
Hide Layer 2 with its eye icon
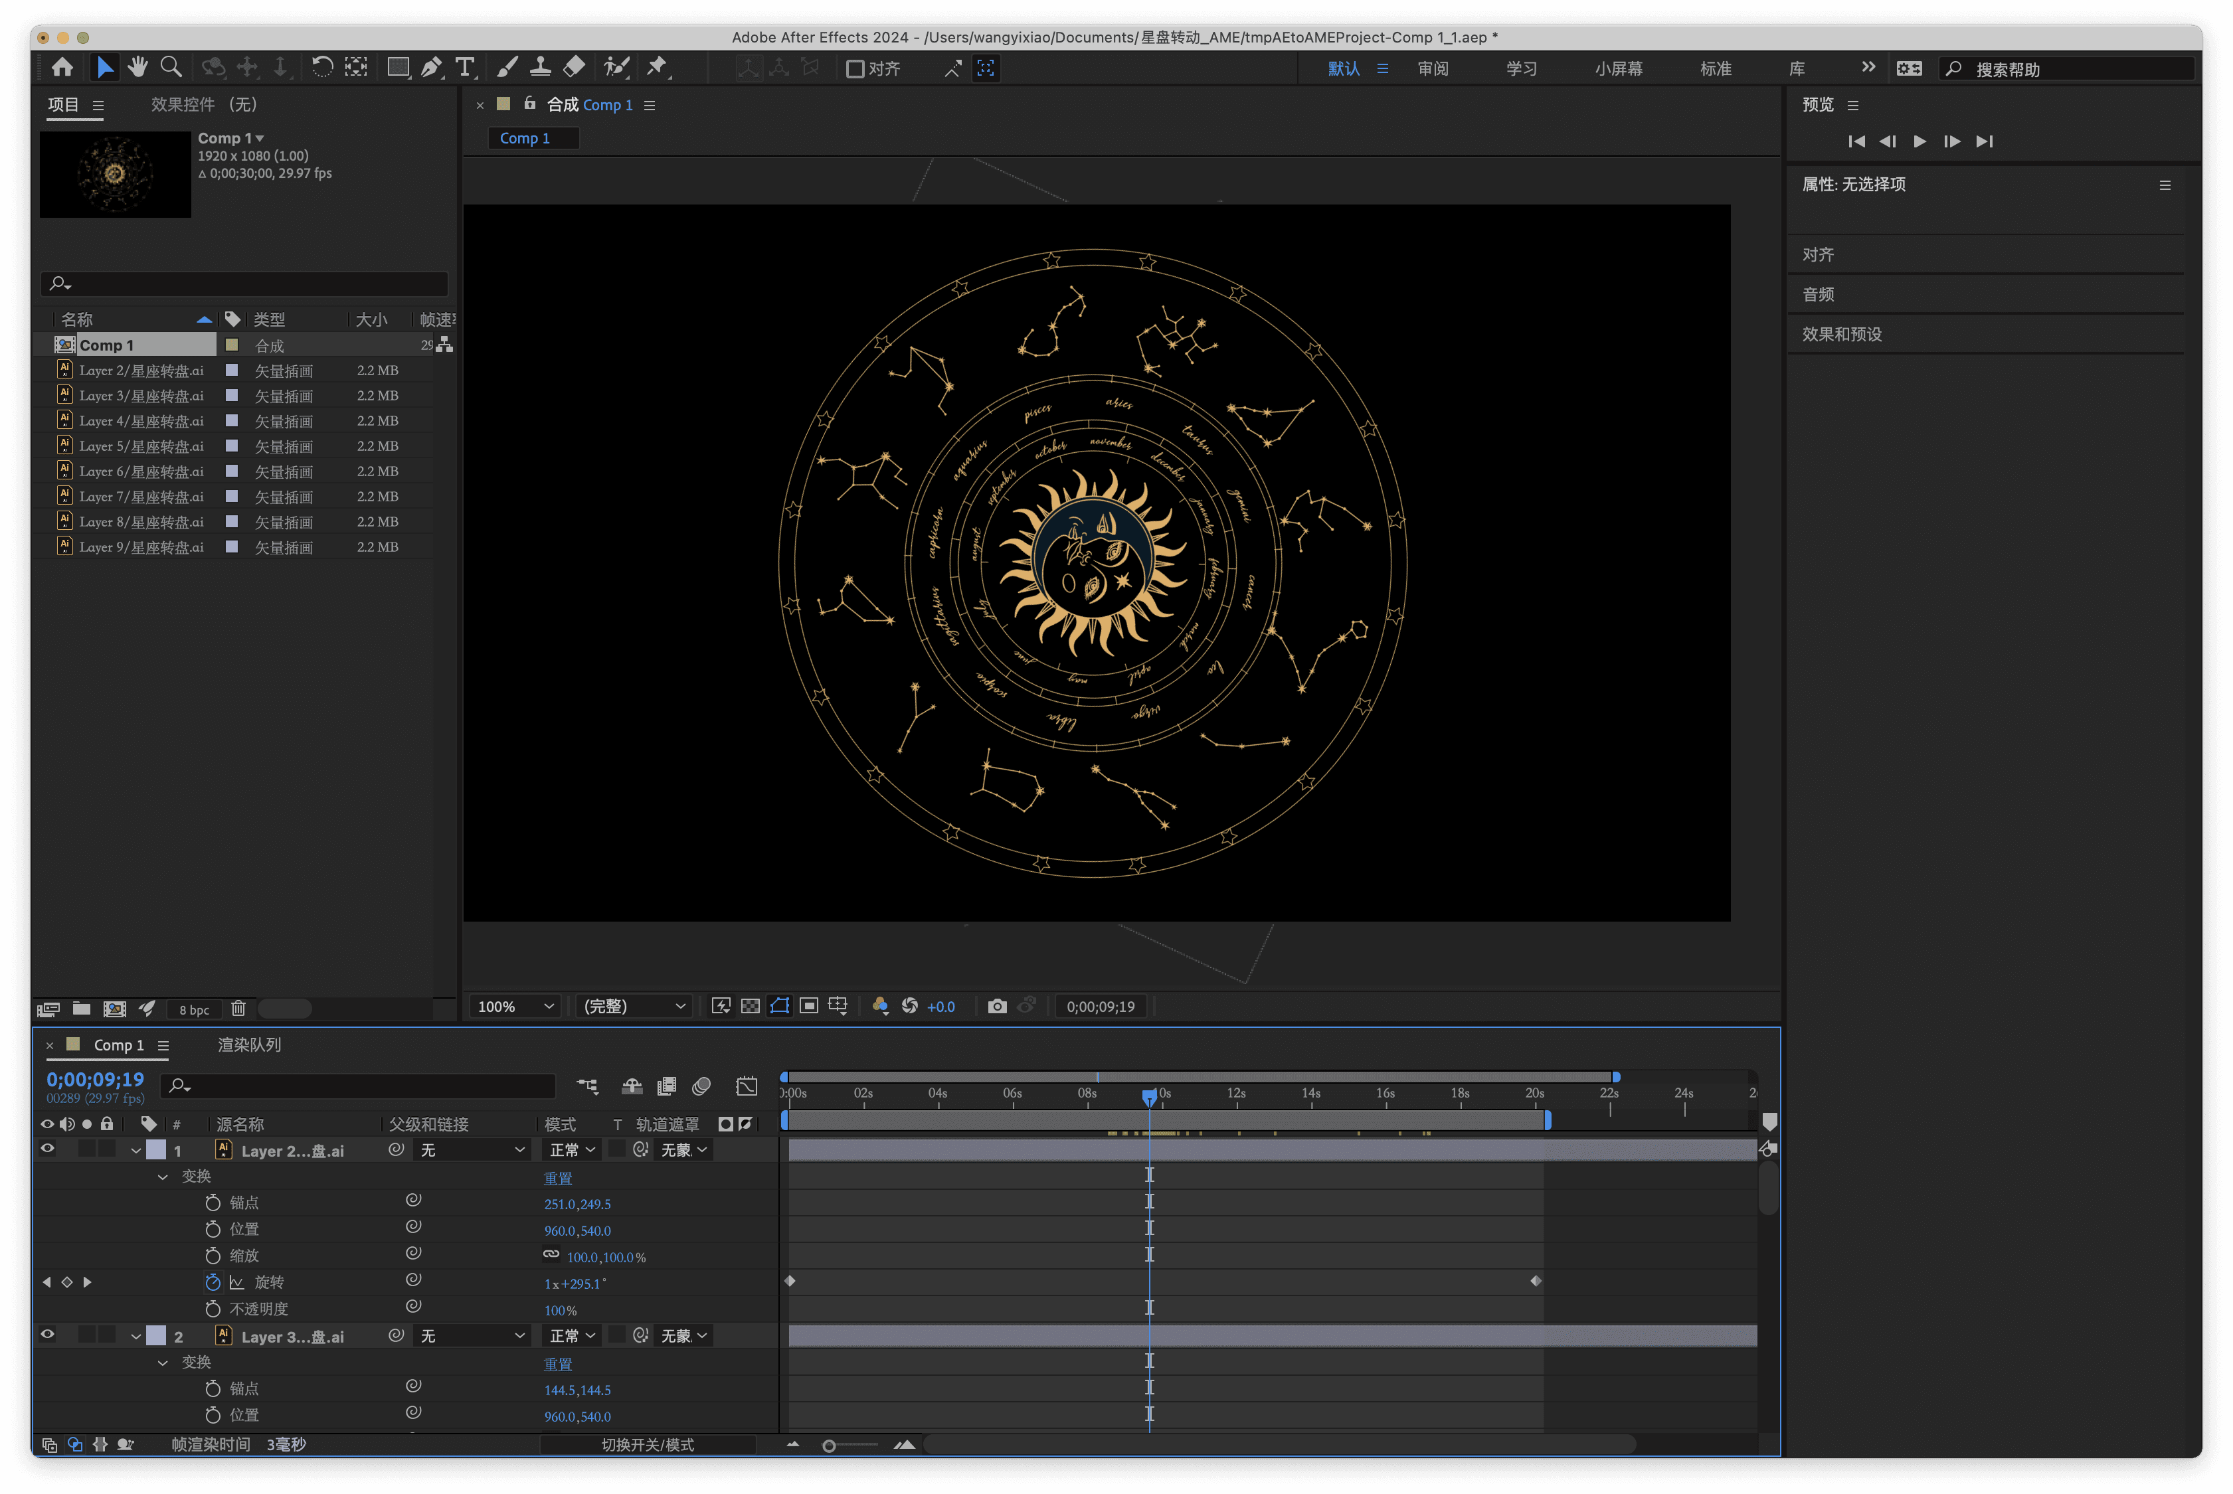coord(46,1149)
